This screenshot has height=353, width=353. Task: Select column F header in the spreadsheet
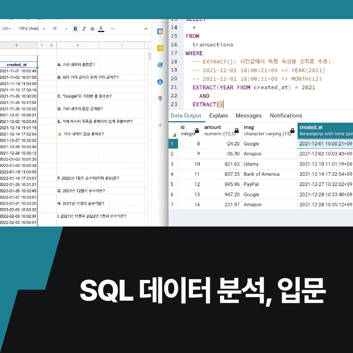42,45
